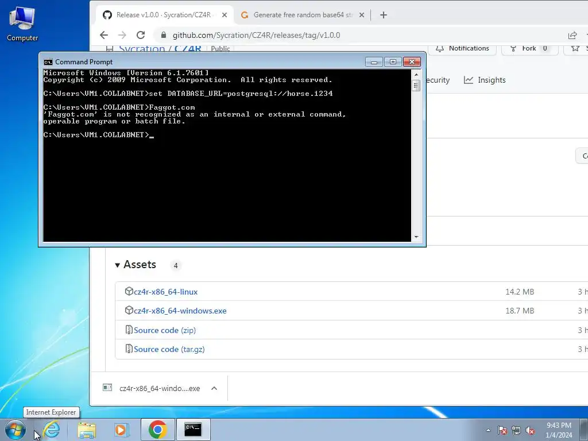This screenshot has height=441, width=588.
Task: Close the Generate free random base64 tab
Action: [362, 15]
